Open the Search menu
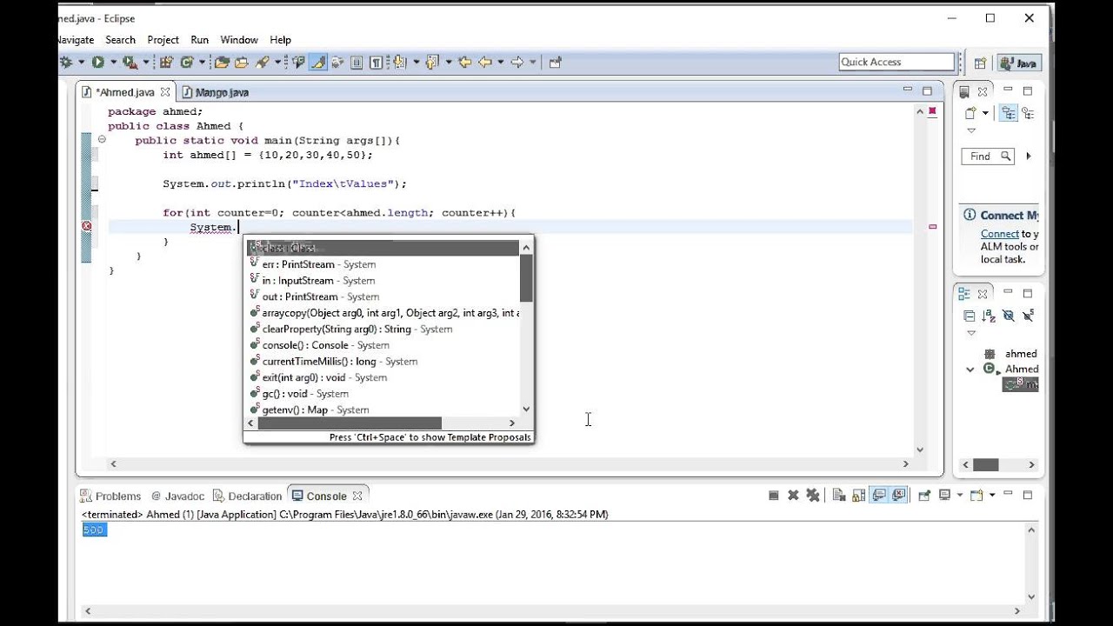 pyautogui.click(x=120, y=40)
